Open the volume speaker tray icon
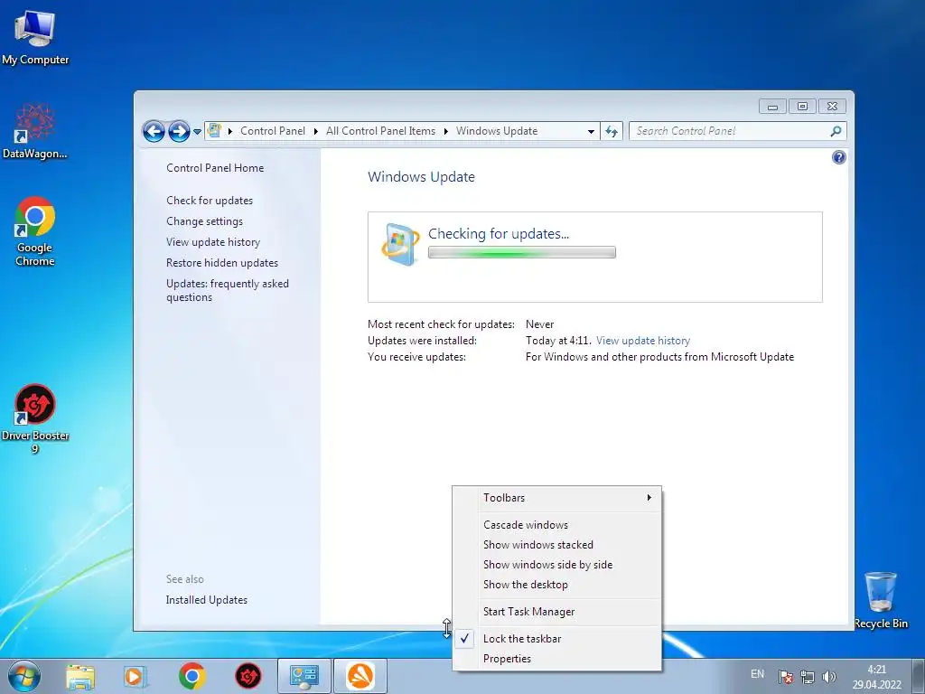Image resolution: width=925 pixels, height=694 pixels. (829, 677)
